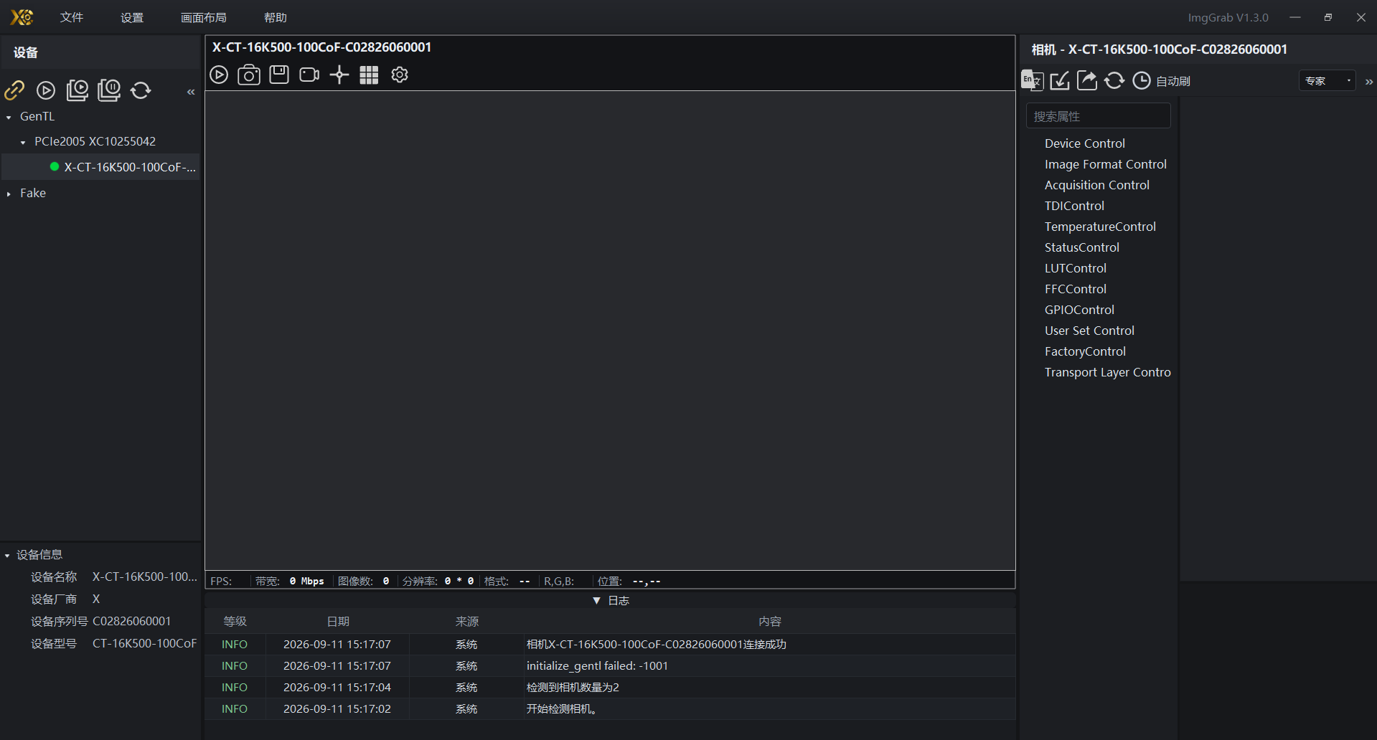1377x740 pixels.
Task: Switch property language with En/文 icon
Action: coord(1032,80)
